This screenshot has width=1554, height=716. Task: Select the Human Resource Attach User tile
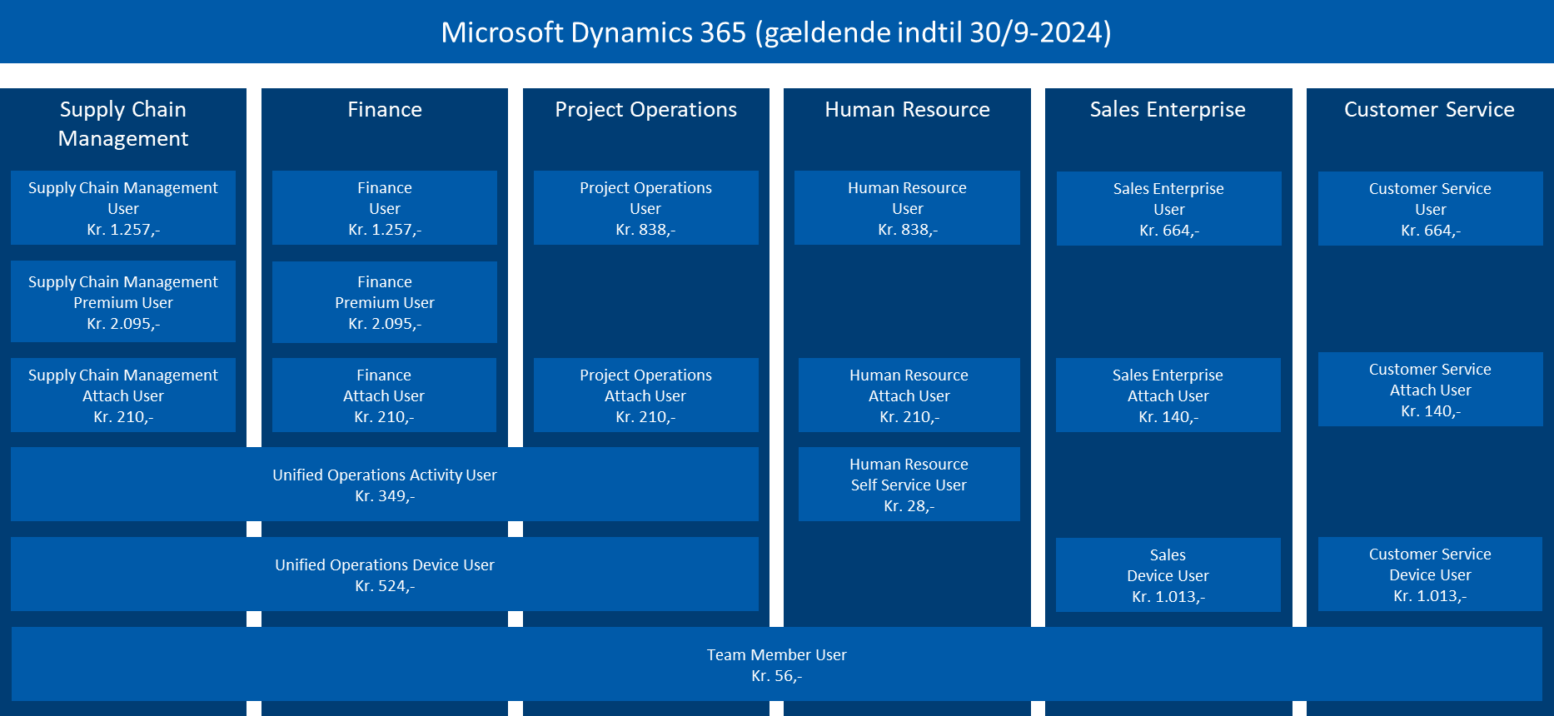click(909, 395)
